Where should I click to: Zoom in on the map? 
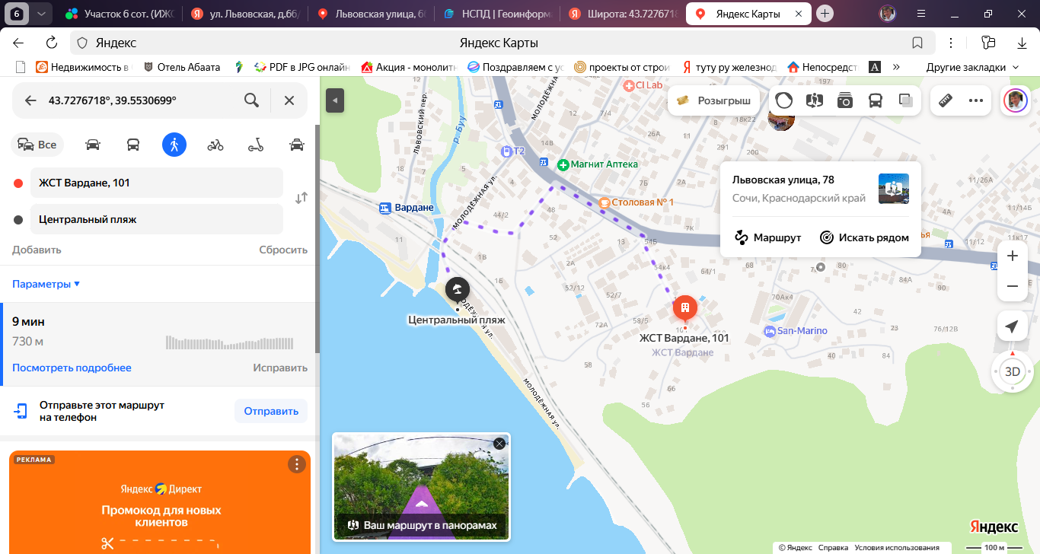pyautogui.click(x=1013, y=256)
